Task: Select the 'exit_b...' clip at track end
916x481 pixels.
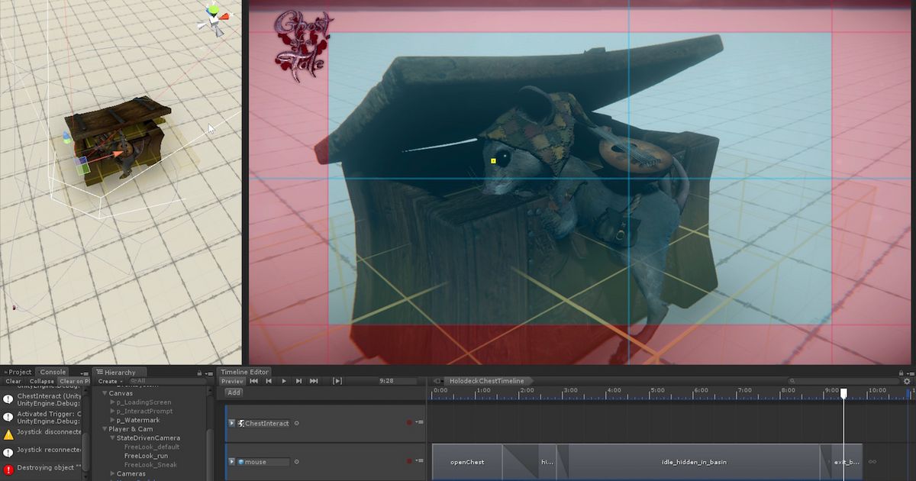Action: (x=847, y=462)
